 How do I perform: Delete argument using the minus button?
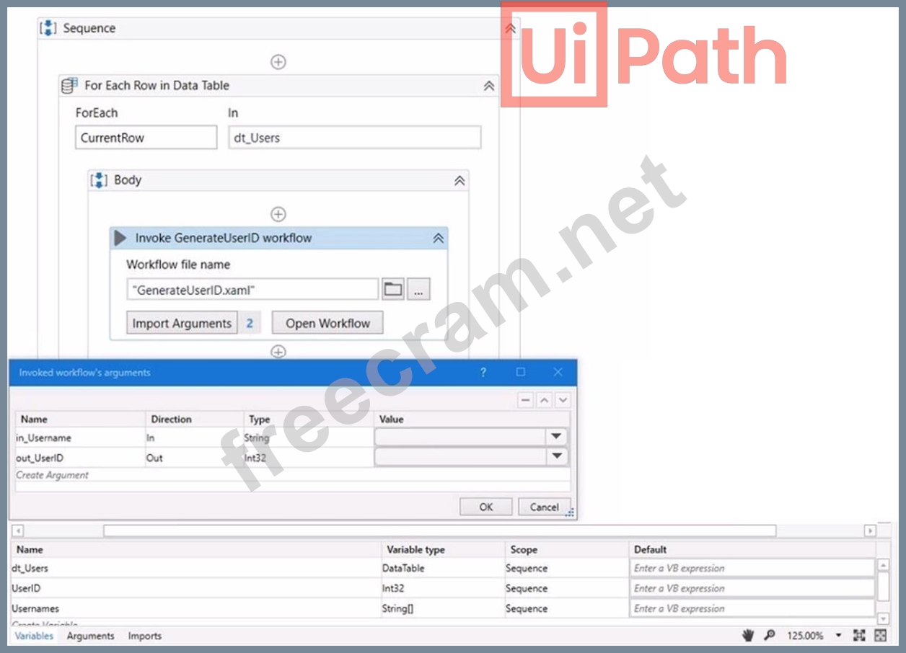526,400
